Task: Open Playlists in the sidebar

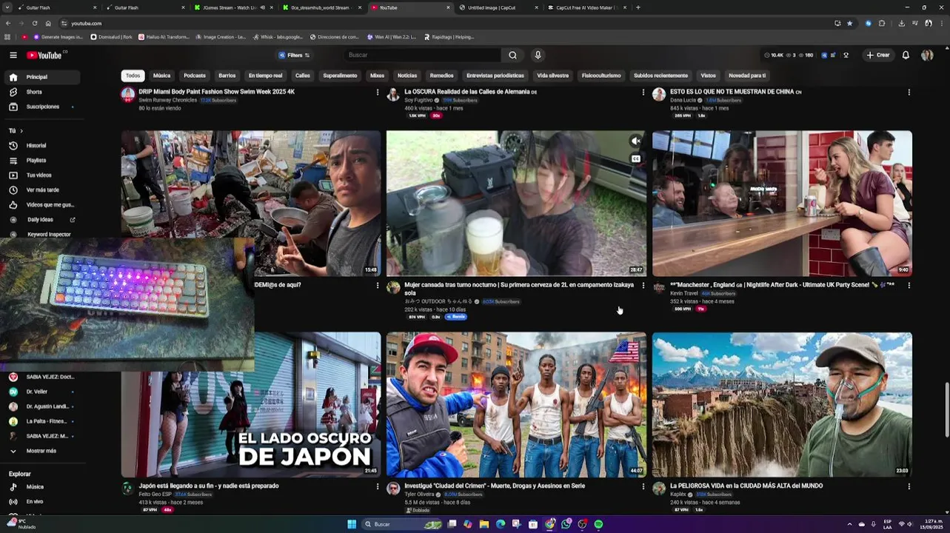Action: tap(41, 161)
